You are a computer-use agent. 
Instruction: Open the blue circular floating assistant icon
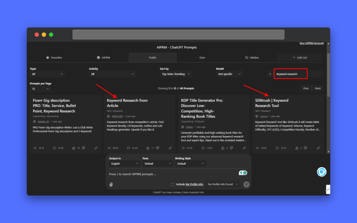tap(322, 172)
